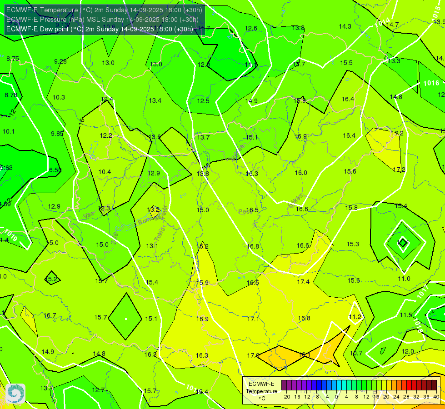Click the 1017 isobar label

423,292
